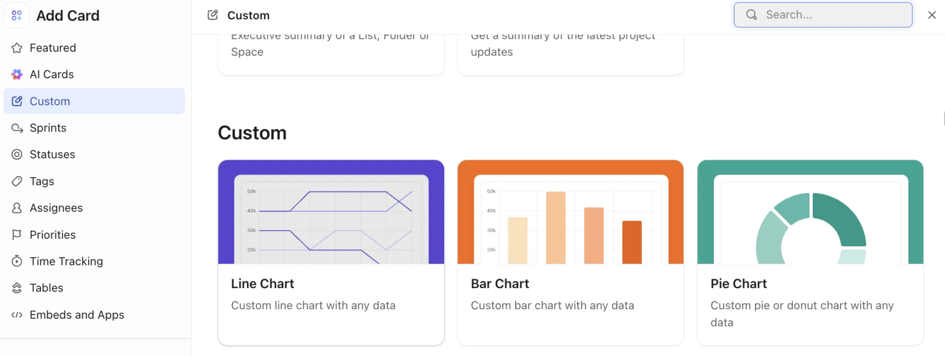Click the AI Cards sparkle icon
Image resolution: width=945 pixels, height=356 pixels.
pyautogui.click(x=17, y=74)
